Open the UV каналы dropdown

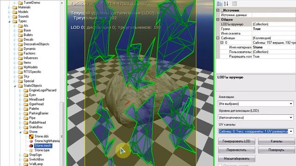[x=291, y=131]
